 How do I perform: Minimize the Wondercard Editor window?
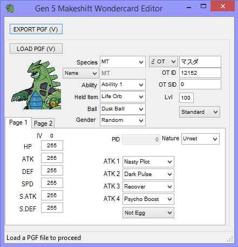click(x=189, y=7)
